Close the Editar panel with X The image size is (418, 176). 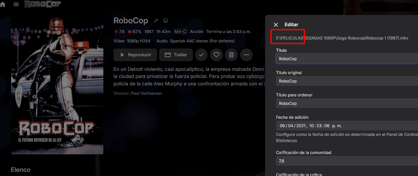tap(276, 25)
